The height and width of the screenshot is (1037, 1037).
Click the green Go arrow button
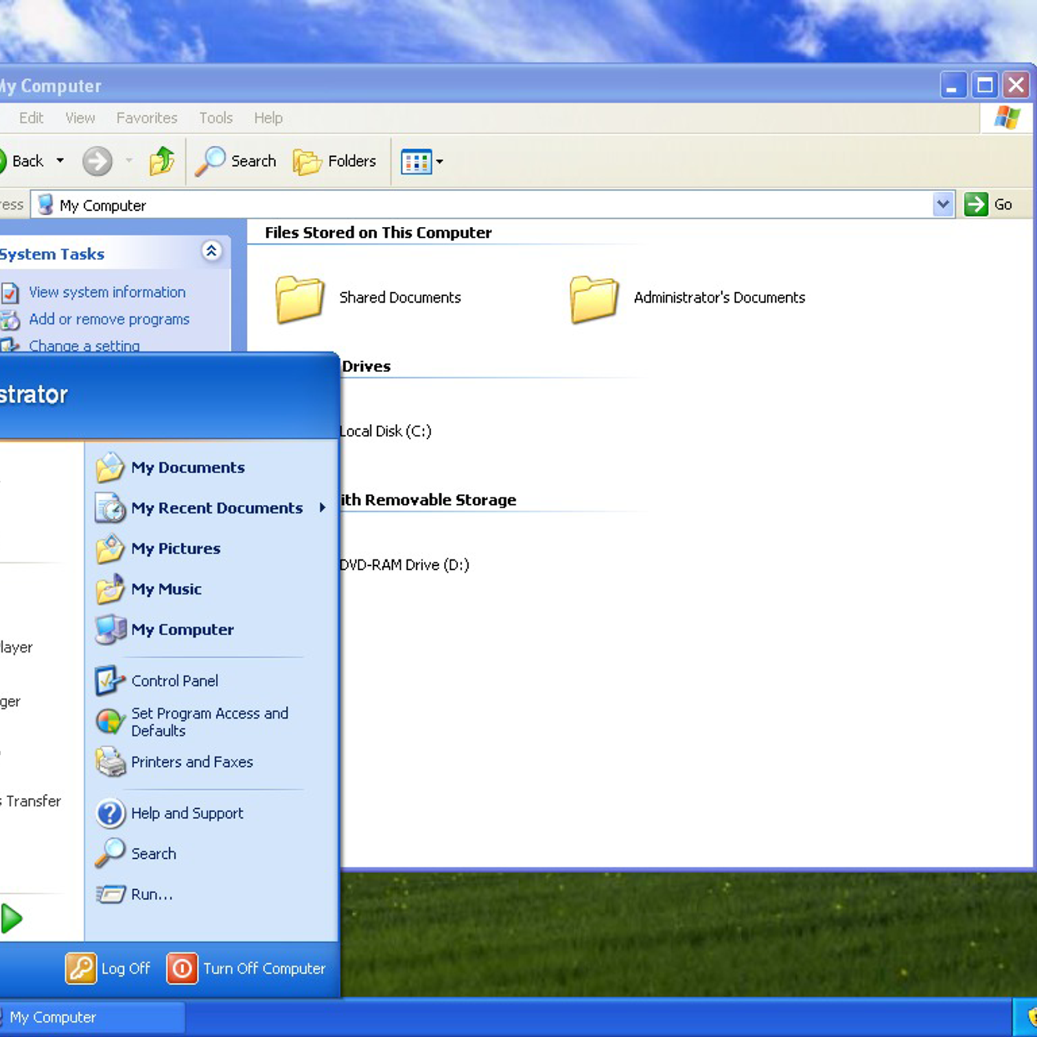point(976,205)
